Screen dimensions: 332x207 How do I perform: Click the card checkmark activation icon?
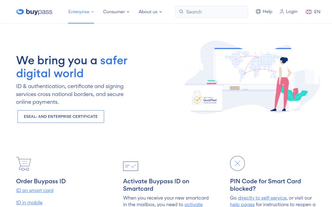(130, 166)
